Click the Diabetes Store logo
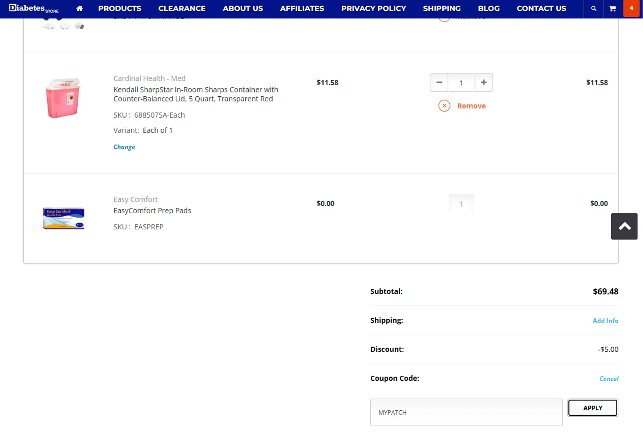Screen dimensions: 643x442 coord(33,8)
